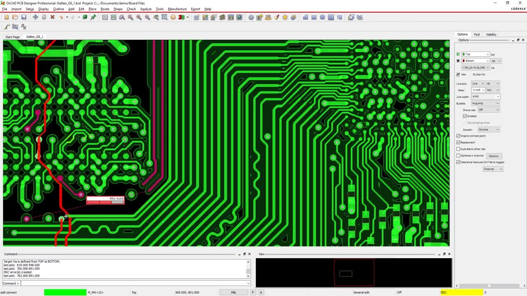Select the Zoom In tool
The height and width of the screenshot is (296, 527).
pos(139,17)
